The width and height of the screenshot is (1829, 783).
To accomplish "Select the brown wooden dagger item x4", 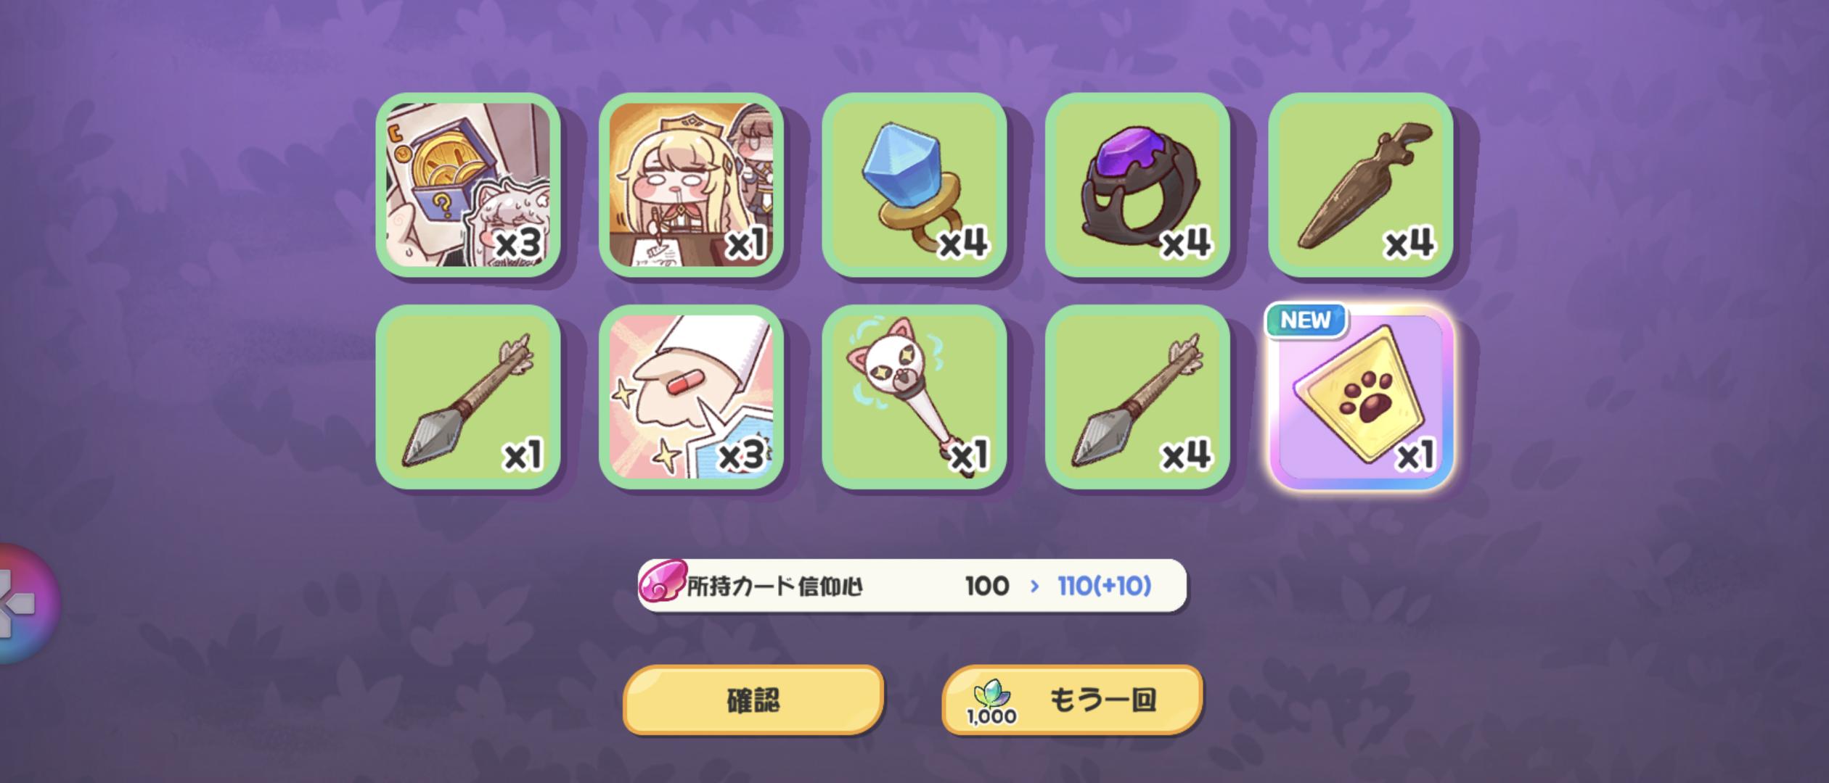I will (x=1361, y=185).
